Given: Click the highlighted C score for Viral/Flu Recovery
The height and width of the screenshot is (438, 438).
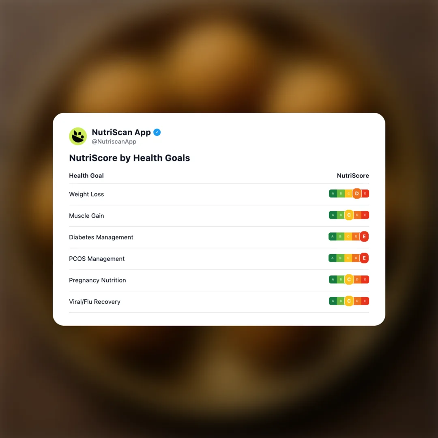Looking at the screenshot, I should [x=349, y=301].
